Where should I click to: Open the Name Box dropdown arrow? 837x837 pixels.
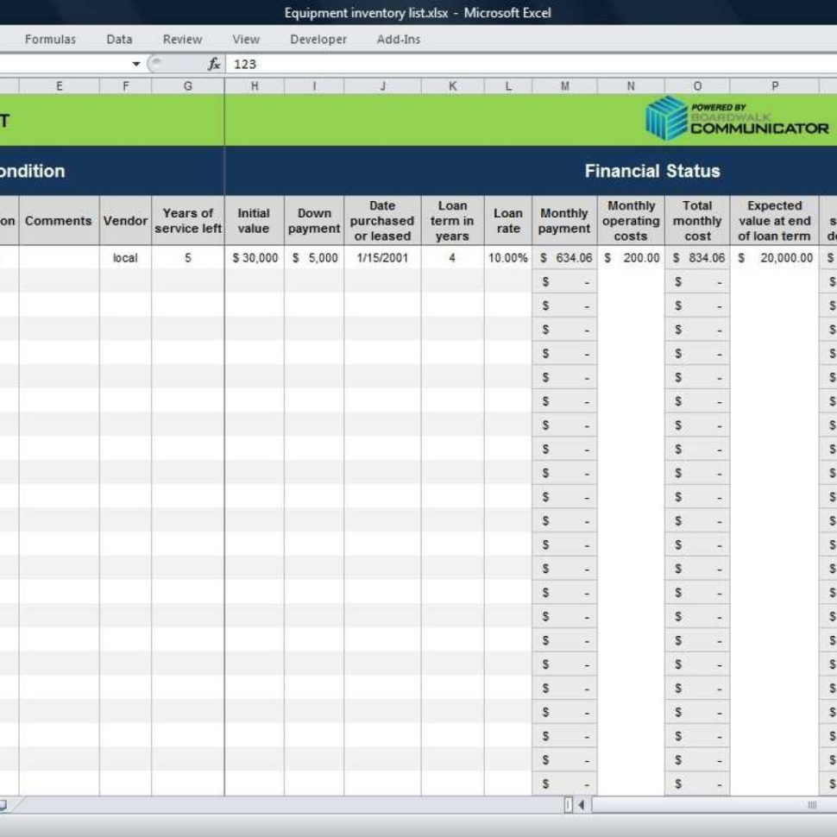pos(135,63)
